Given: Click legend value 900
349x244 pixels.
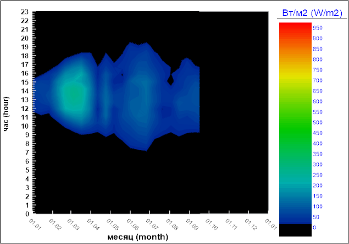Looking at the screenshot, I should click(318, 38).
